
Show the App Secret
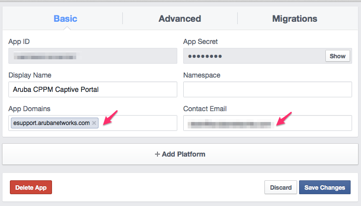[x=338, y=56]
